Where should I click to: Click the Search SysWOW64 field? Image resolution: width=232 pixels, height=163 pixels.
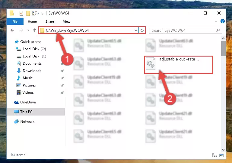pos(186,31)
